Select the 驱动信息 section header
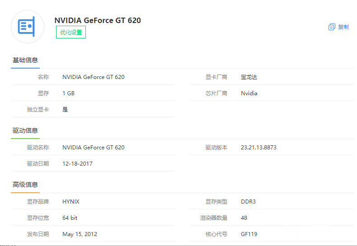The image size is (357, 246). coord(25,130)
